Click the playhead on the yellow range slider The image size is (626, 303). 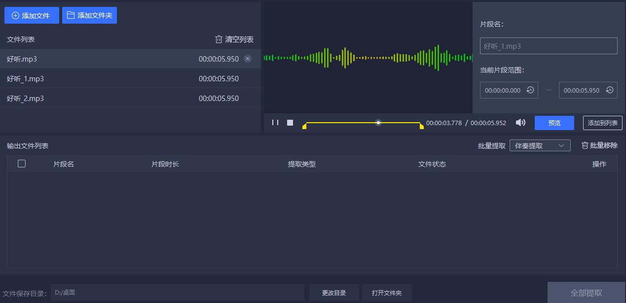(378, 122)
